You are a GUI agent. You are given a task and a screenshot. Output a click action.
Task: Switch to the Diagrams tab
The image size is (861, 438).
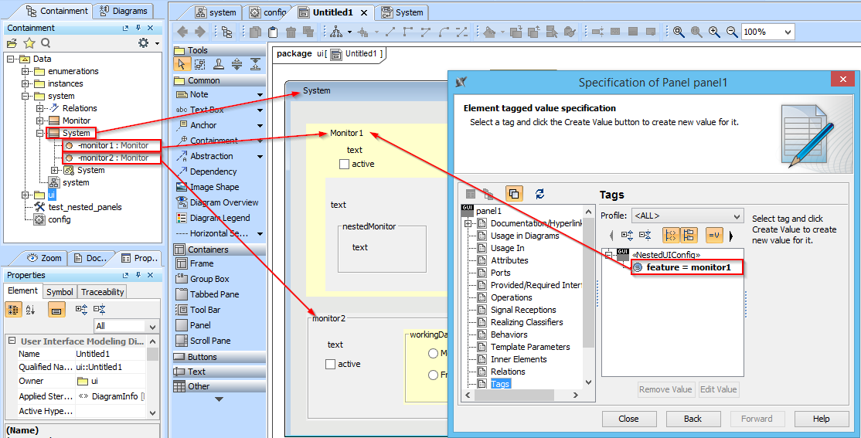pyautogui.click(x=124, y=11)
